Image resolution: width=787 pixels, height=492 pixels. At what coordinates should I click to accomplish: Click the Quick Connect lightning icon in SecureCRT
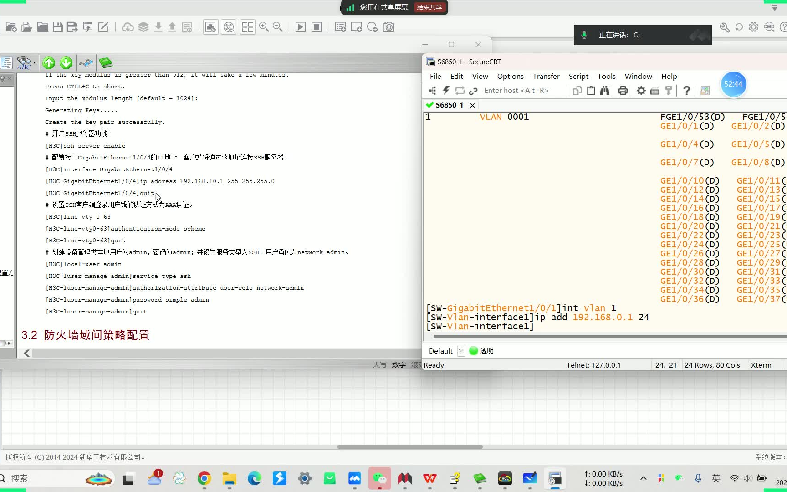tap(446, 91)
